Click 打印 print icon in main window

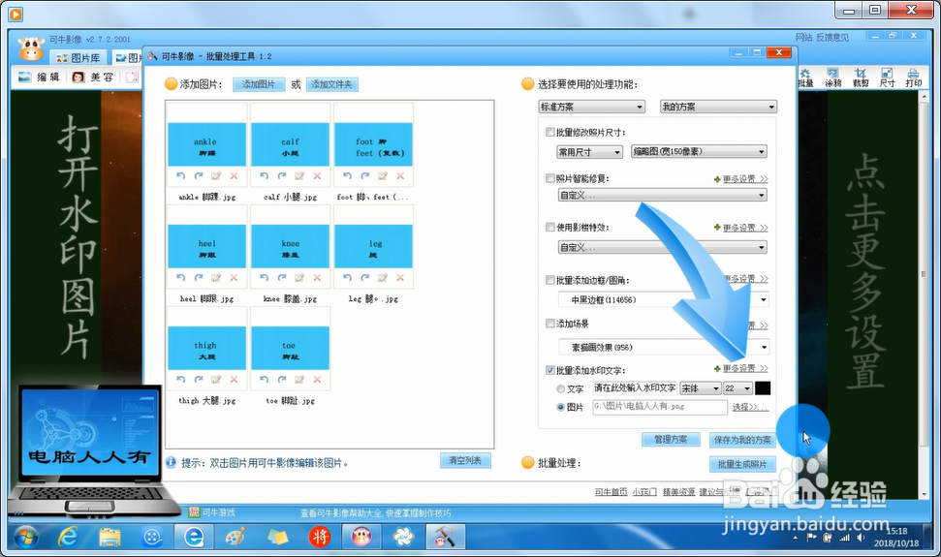[914, 77]
